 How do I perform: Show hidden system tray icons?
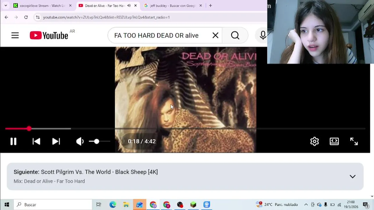(x=306, y=205)
